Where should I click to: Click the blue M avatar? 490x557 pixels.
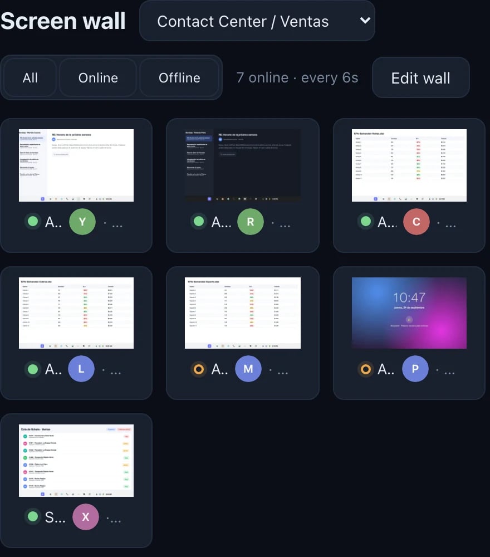click(248, 369)
